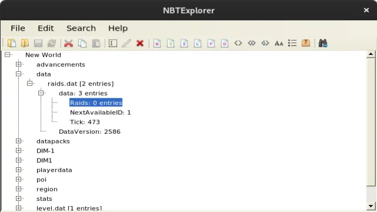This screenshot has height=212, width=377.
Task: Click the Edit Value pencil icon
Action: (x=126, y=43)
